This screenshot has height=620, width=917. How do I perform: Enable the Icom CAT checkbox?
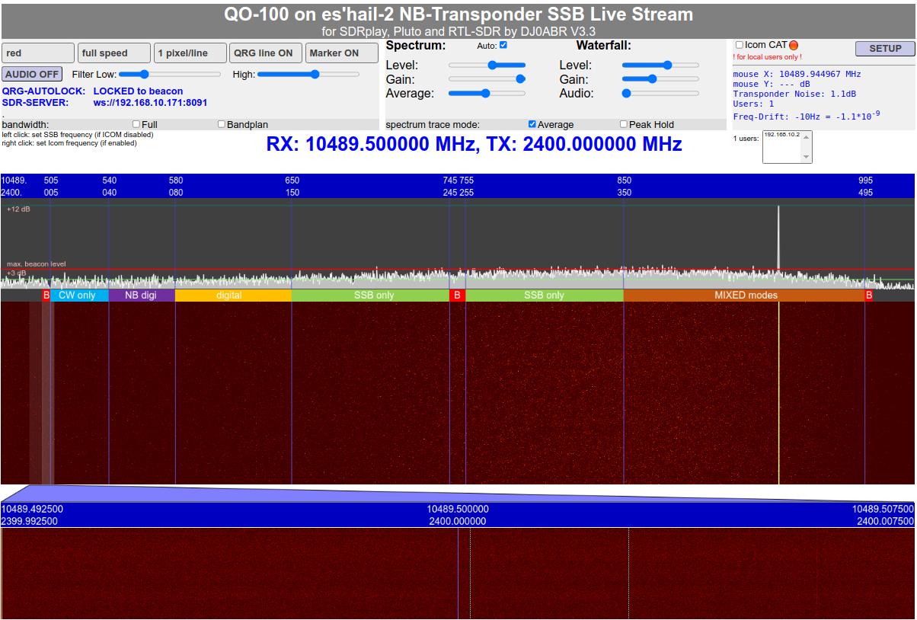(740, 45)
